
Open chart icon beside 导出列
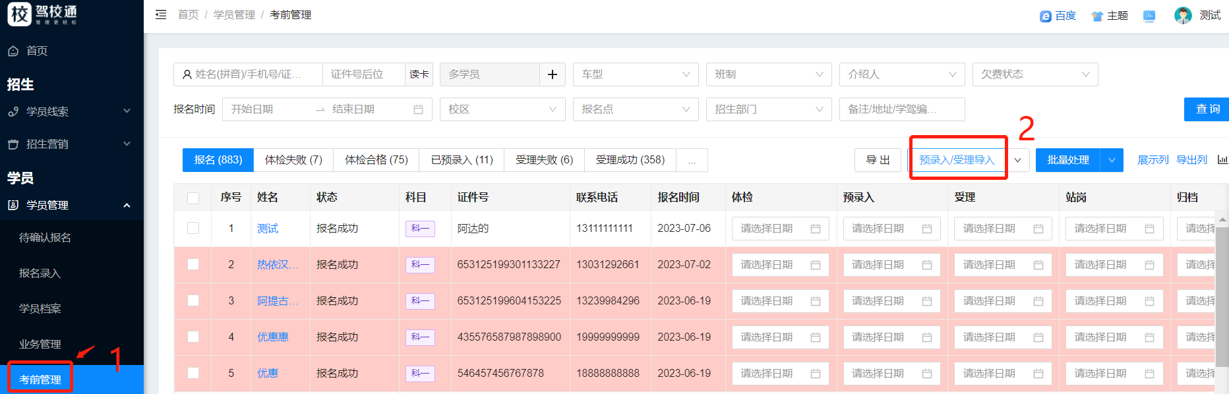coord(1222,159)
